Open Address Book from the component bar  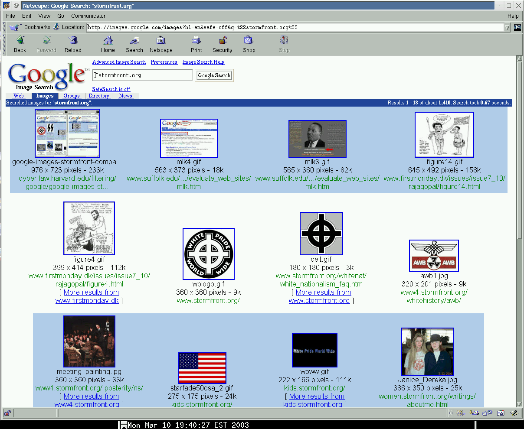click(x=501, y=413)
